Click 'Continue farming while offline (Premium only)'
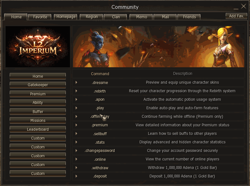This screenshot has height=186, width=250. tap(182, 117)
